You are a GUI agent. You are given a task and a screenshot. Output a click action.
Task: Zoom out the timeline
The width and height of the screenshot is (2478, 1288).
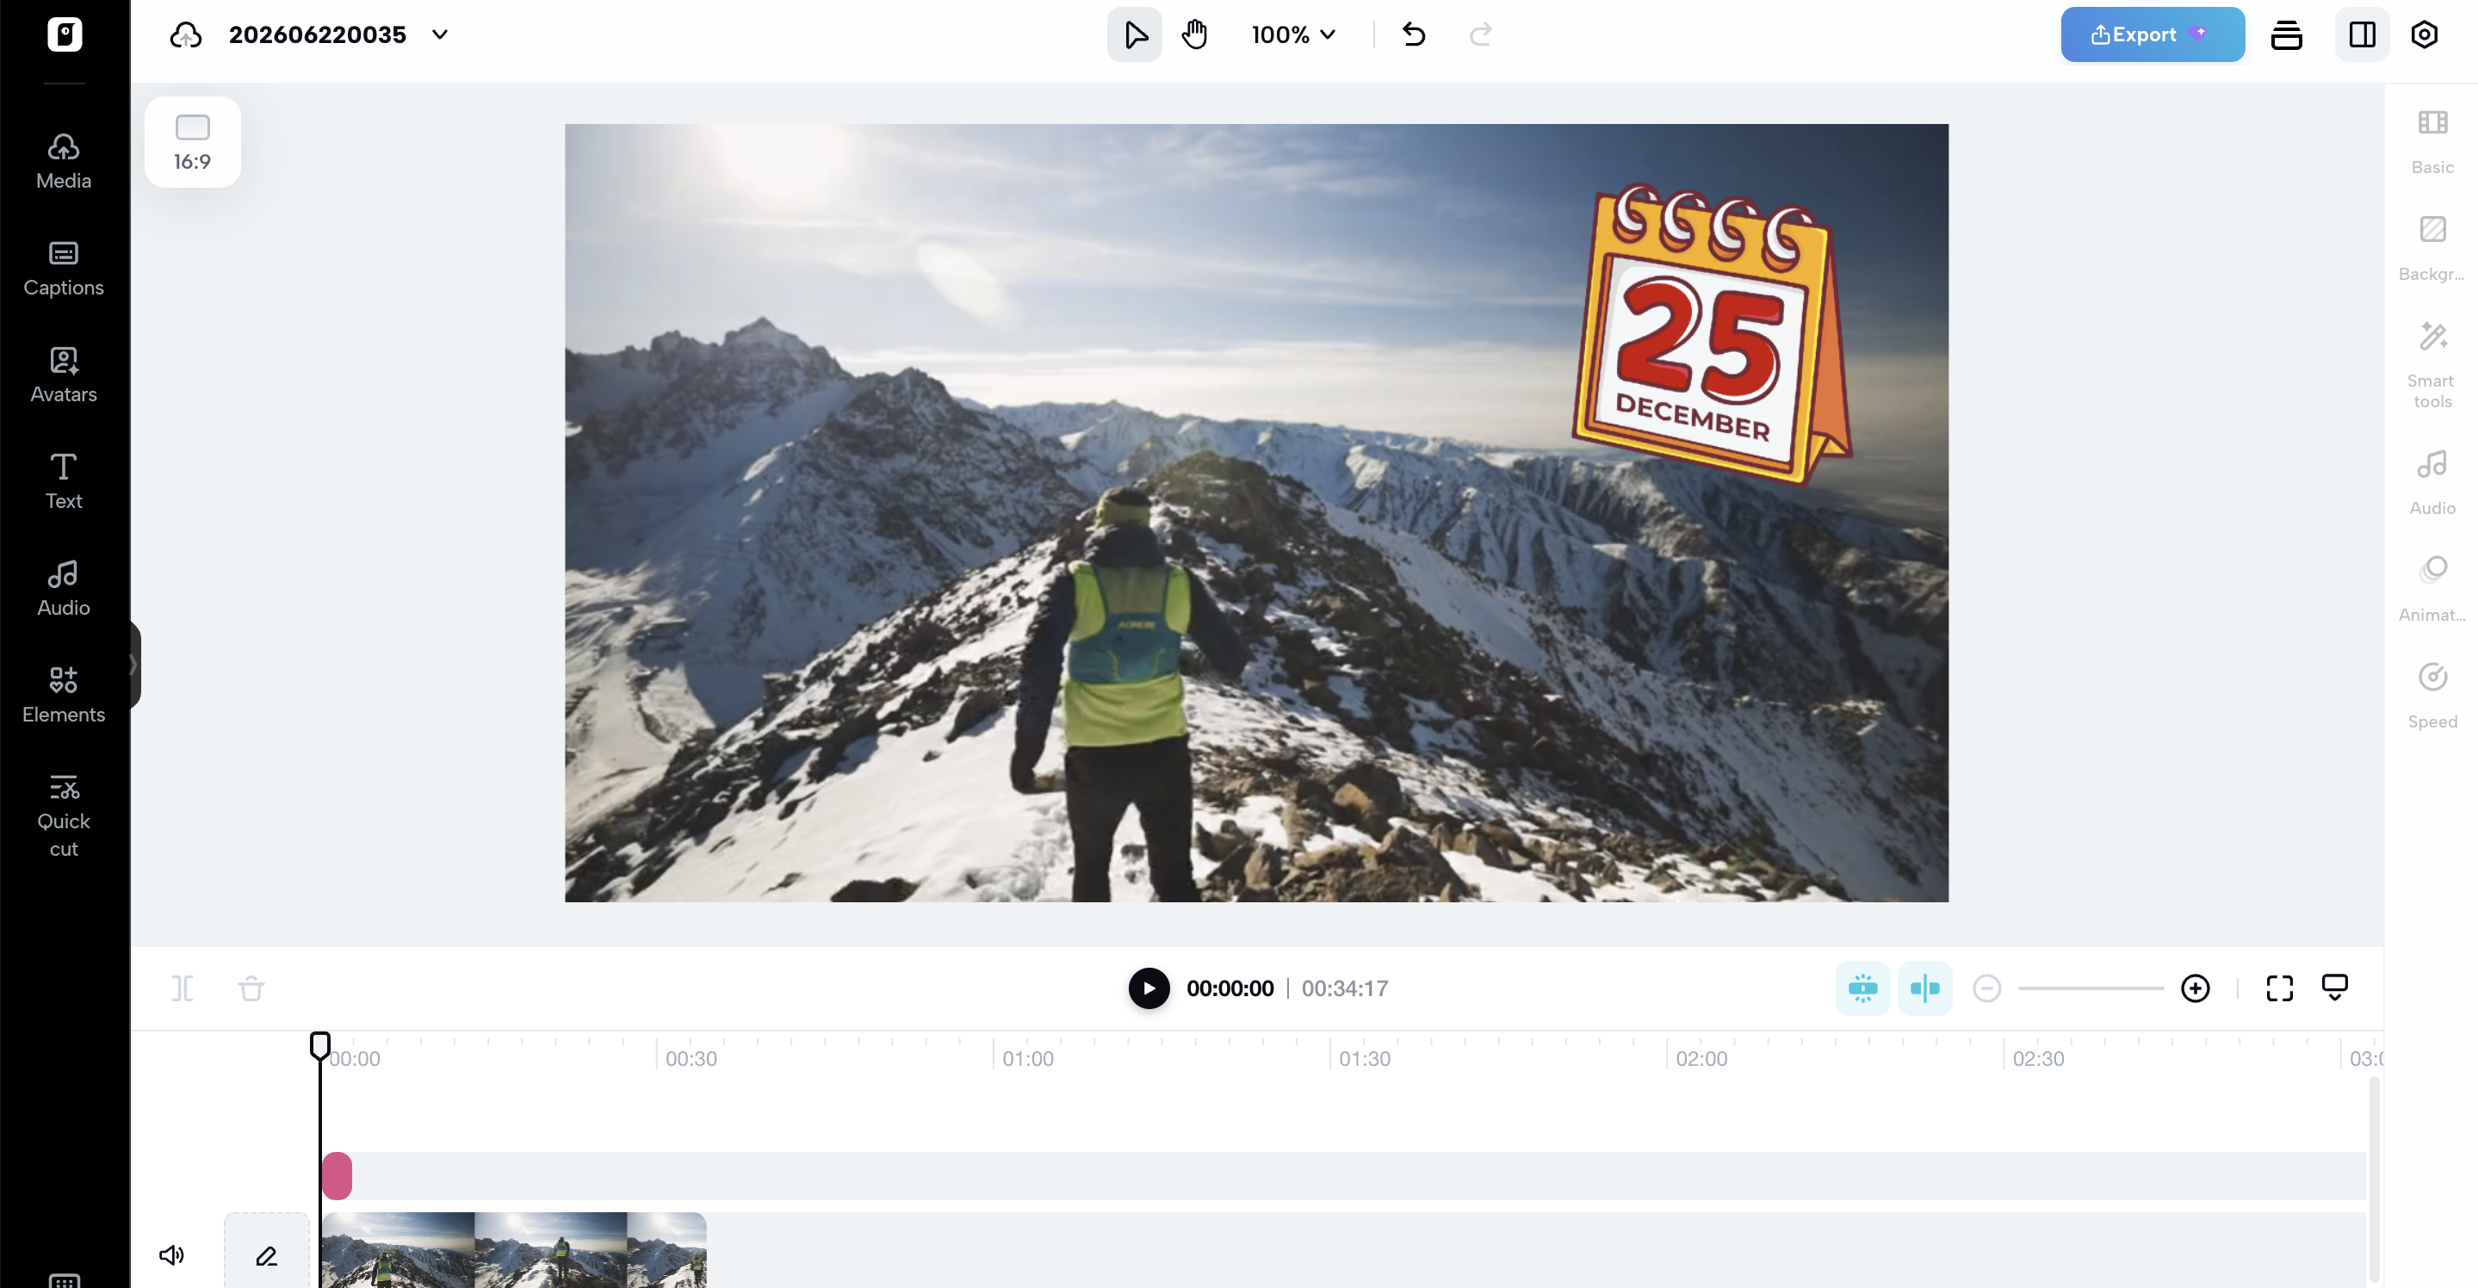(x=1986, y=988)
